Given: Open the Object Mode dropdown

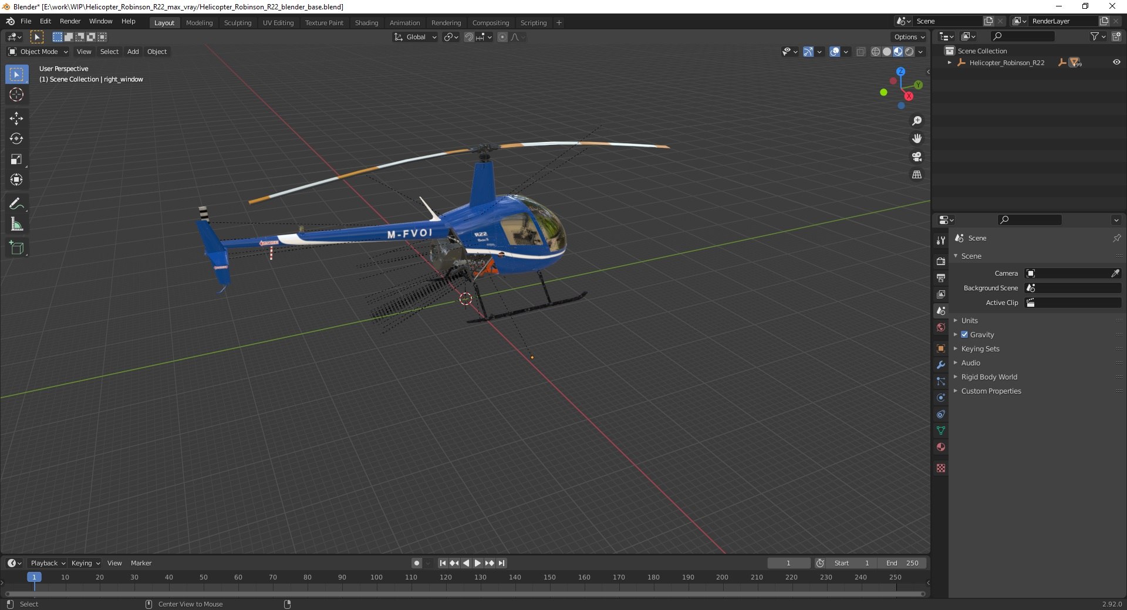Looking at the screenshot, I should pos(38,52).
